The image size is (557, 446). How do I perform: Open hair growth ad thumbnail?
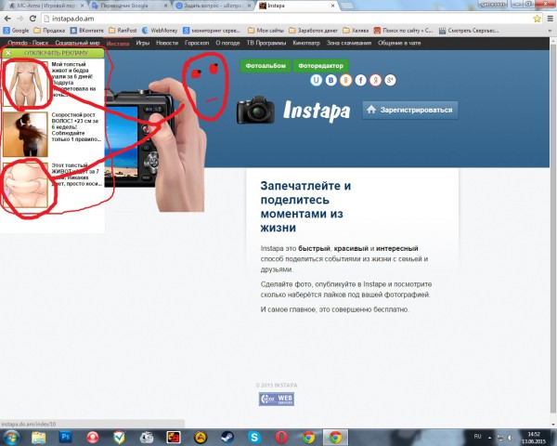tap(25, 135)
